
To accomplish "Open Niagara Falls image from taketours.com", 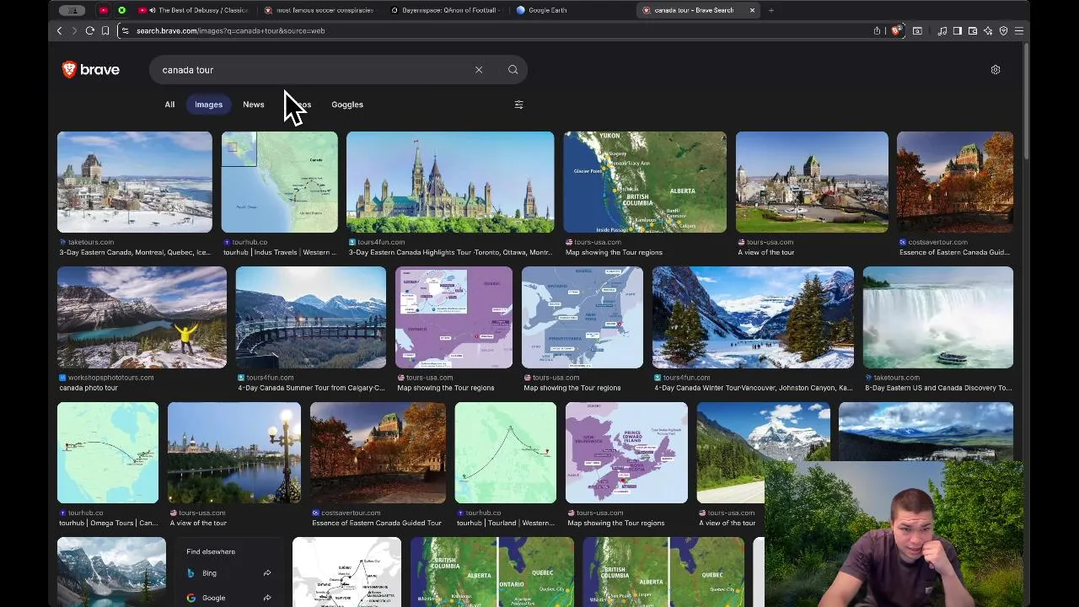I will click(938, 317).
